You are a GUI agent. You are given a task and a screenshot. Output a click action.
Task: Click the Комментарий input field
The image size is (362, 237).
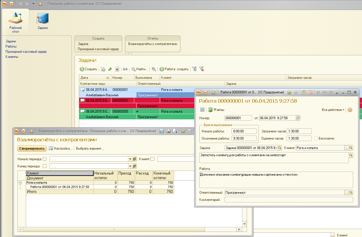pos(289,200)
